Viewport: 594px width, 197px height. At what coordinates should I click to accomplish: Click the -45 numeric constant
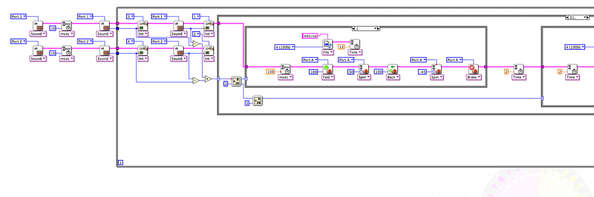click(x=422, y=72)
